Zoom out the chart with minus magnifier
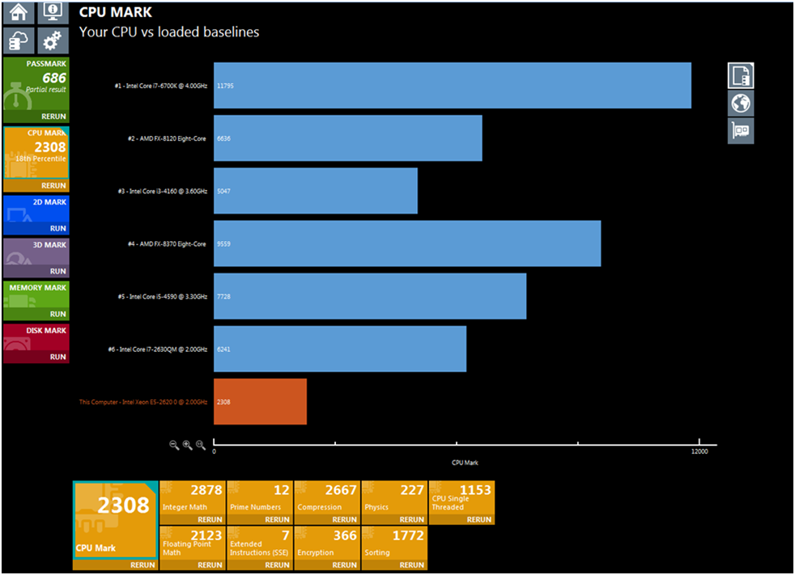 (174, 445)
